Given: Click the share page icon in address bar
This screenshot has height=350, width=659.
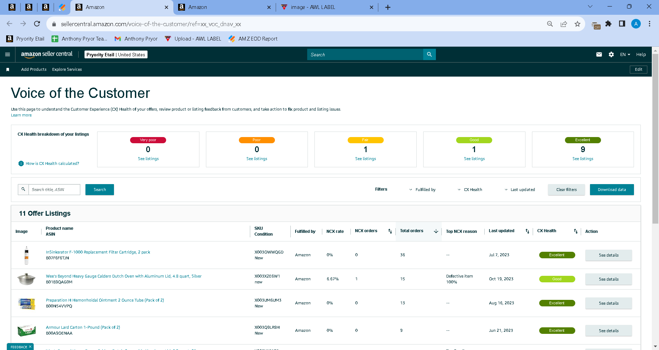Looking at the screenshot, I should 564,24.
